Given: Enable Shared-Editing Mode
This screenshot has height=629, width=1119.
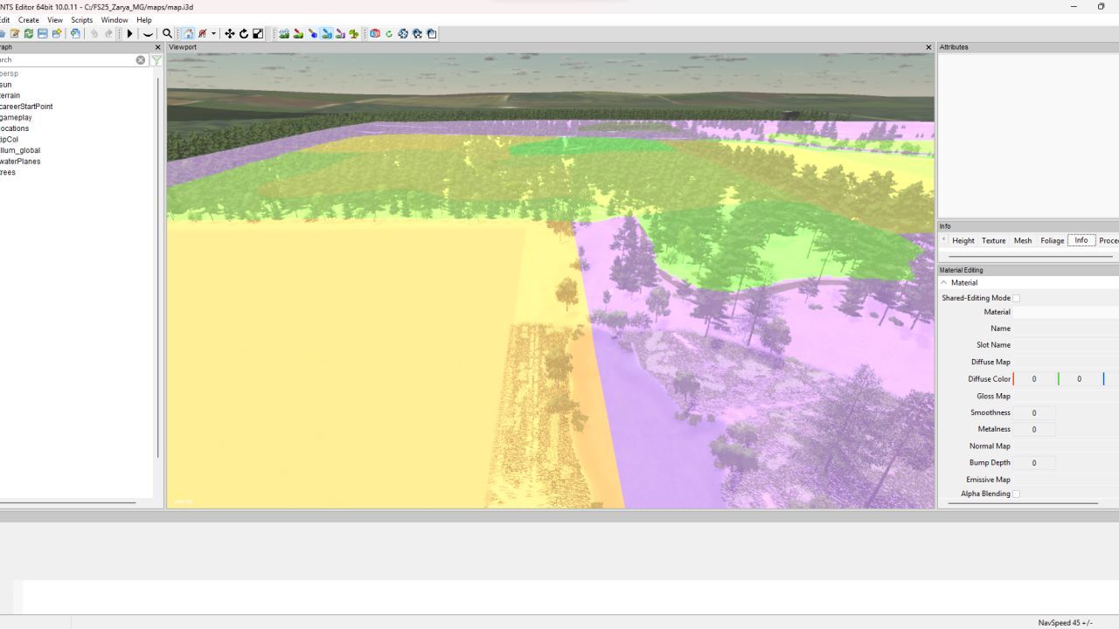Looking at the screenshot, I should 1017,298.
